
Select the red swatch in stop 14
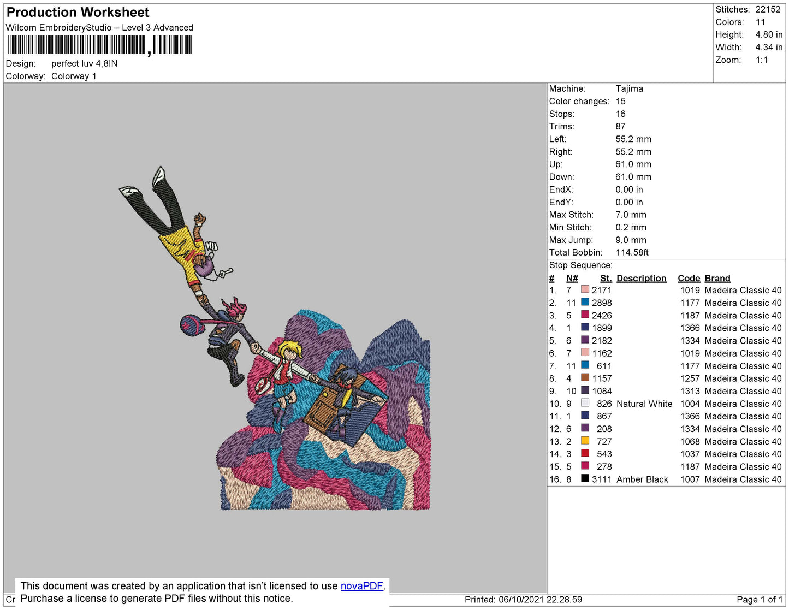click(x=585, y=454)
